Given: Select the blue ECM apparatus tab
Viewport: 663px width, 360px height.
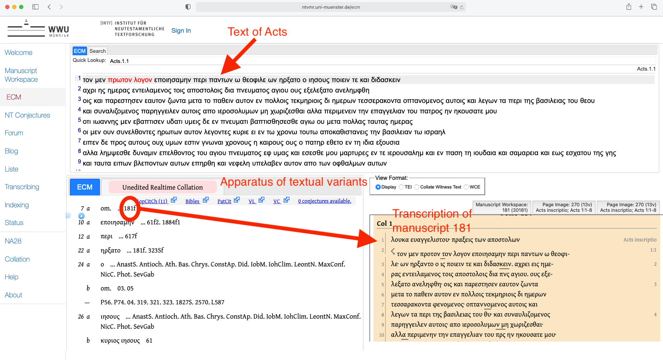Looking at the screenshot, I should click(85, 187).
